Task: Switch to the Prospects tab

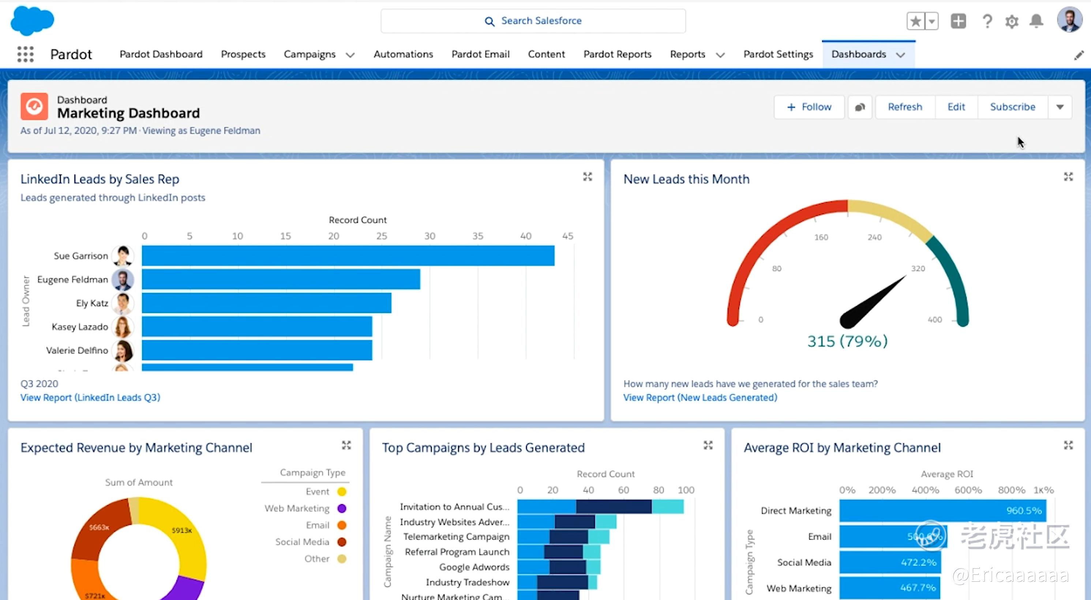Action: 243,54
